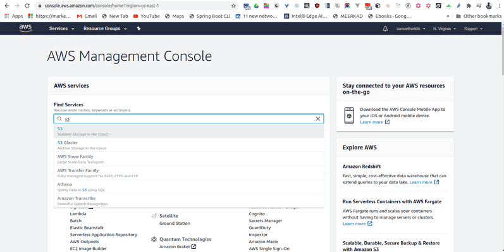Click Learn more under AWS Fargate
The width and height of the screenshot is (504, 252).
coord(357,224)
